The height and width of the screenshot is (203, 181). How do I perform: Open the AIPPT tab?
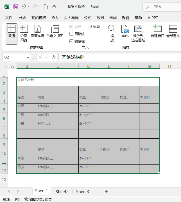tap(153, 18)
